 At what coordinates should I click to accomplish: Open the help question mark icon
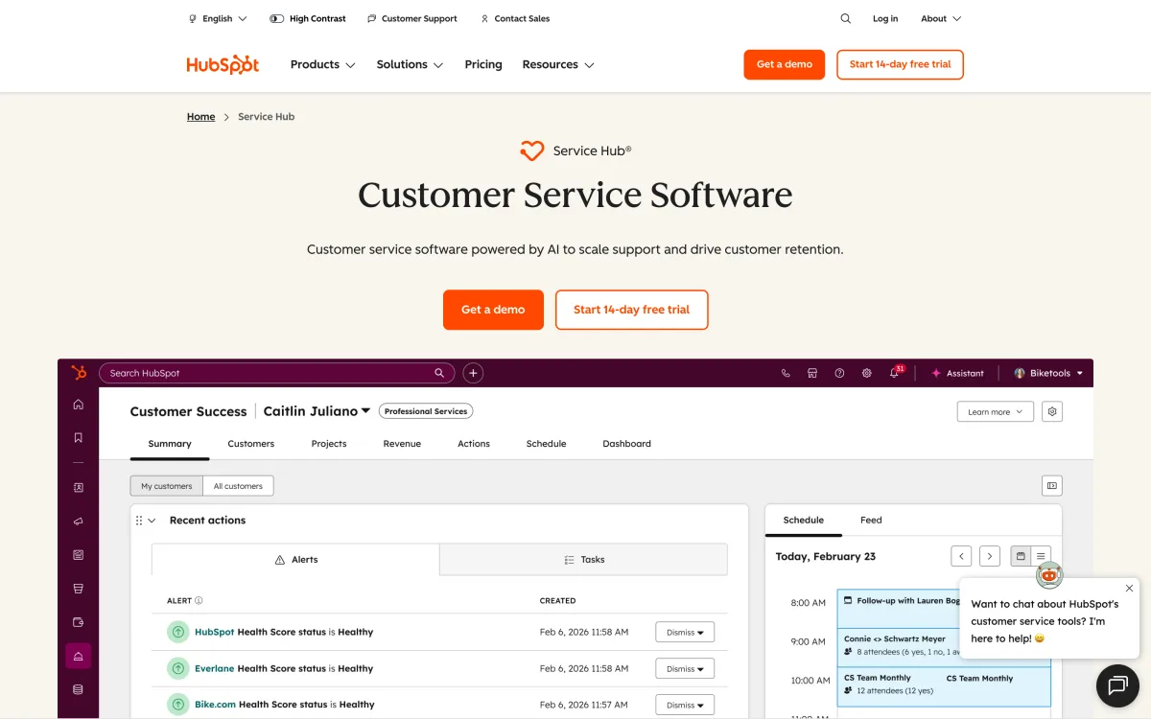click(x=839, y=373)
